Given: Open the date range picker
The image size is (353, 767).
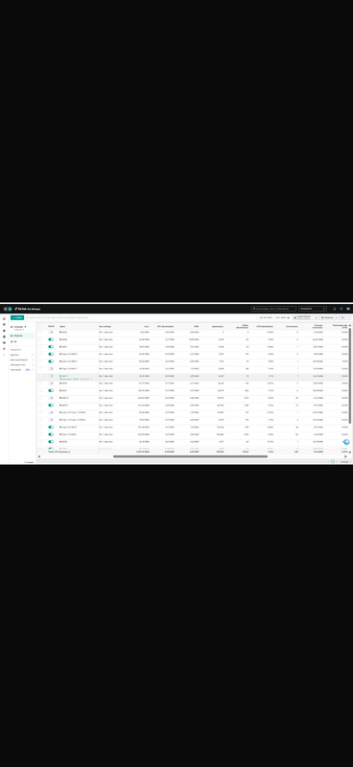Looking at the screenshot, I should pos(274,317).
